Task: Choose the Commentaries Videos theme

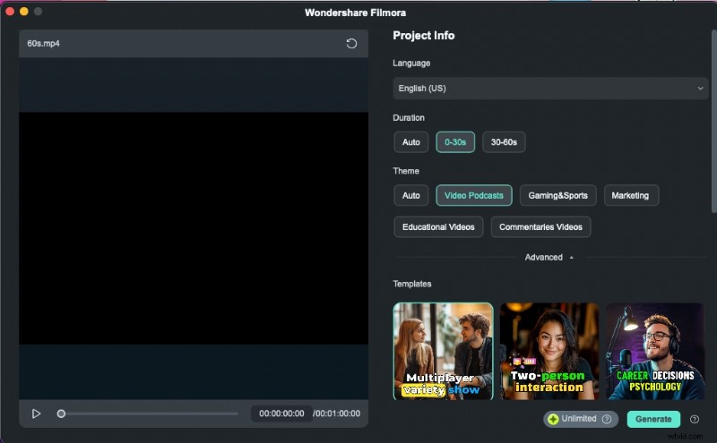Action: 540,227
